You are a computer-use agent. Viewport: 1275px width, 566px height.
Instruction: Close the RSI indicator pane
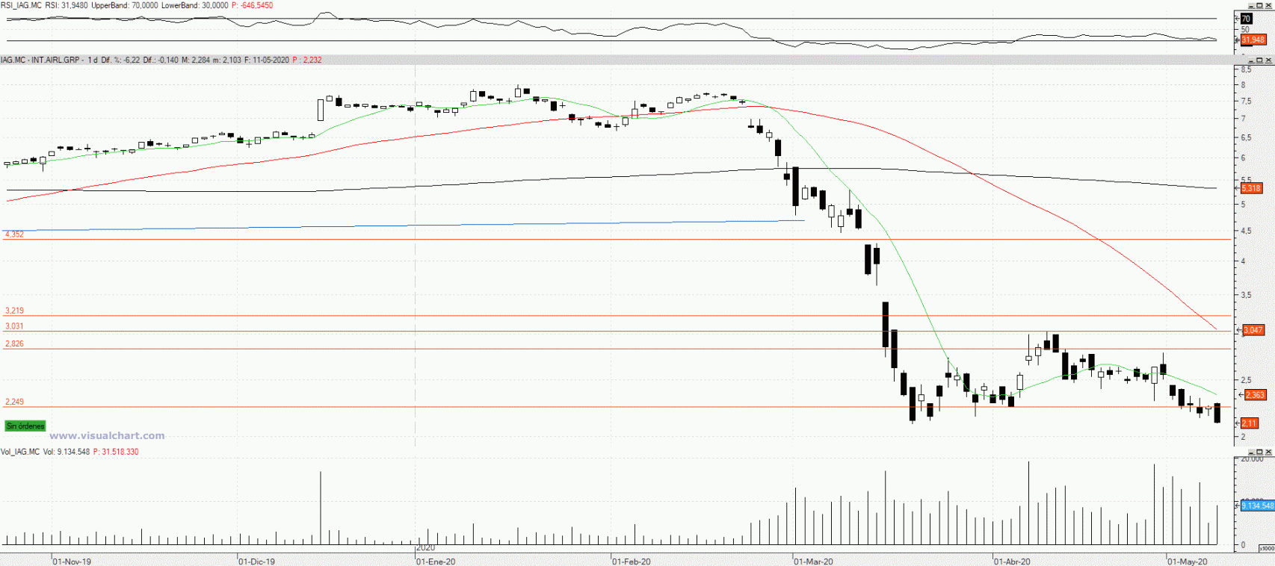1268,5
